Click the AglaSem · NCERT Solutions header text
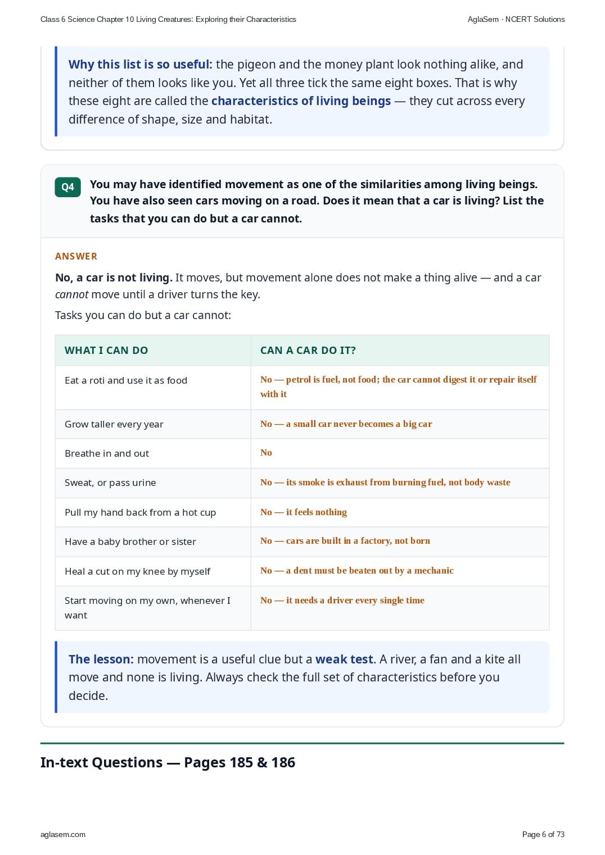 (x=516, y=19)
